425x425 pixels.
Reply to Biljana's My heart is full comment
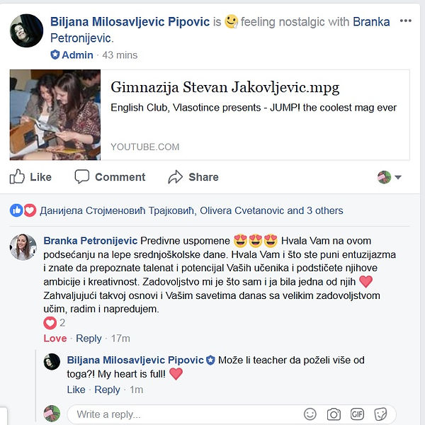coord(107,390)
